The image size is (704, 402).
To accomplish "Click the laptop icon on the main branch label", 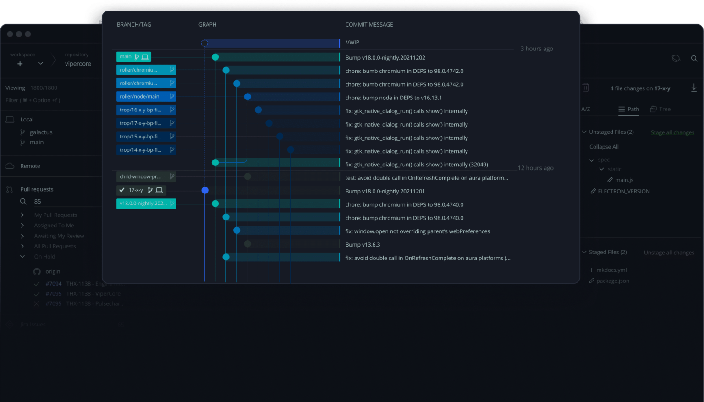I will click(x=145, y=56).
